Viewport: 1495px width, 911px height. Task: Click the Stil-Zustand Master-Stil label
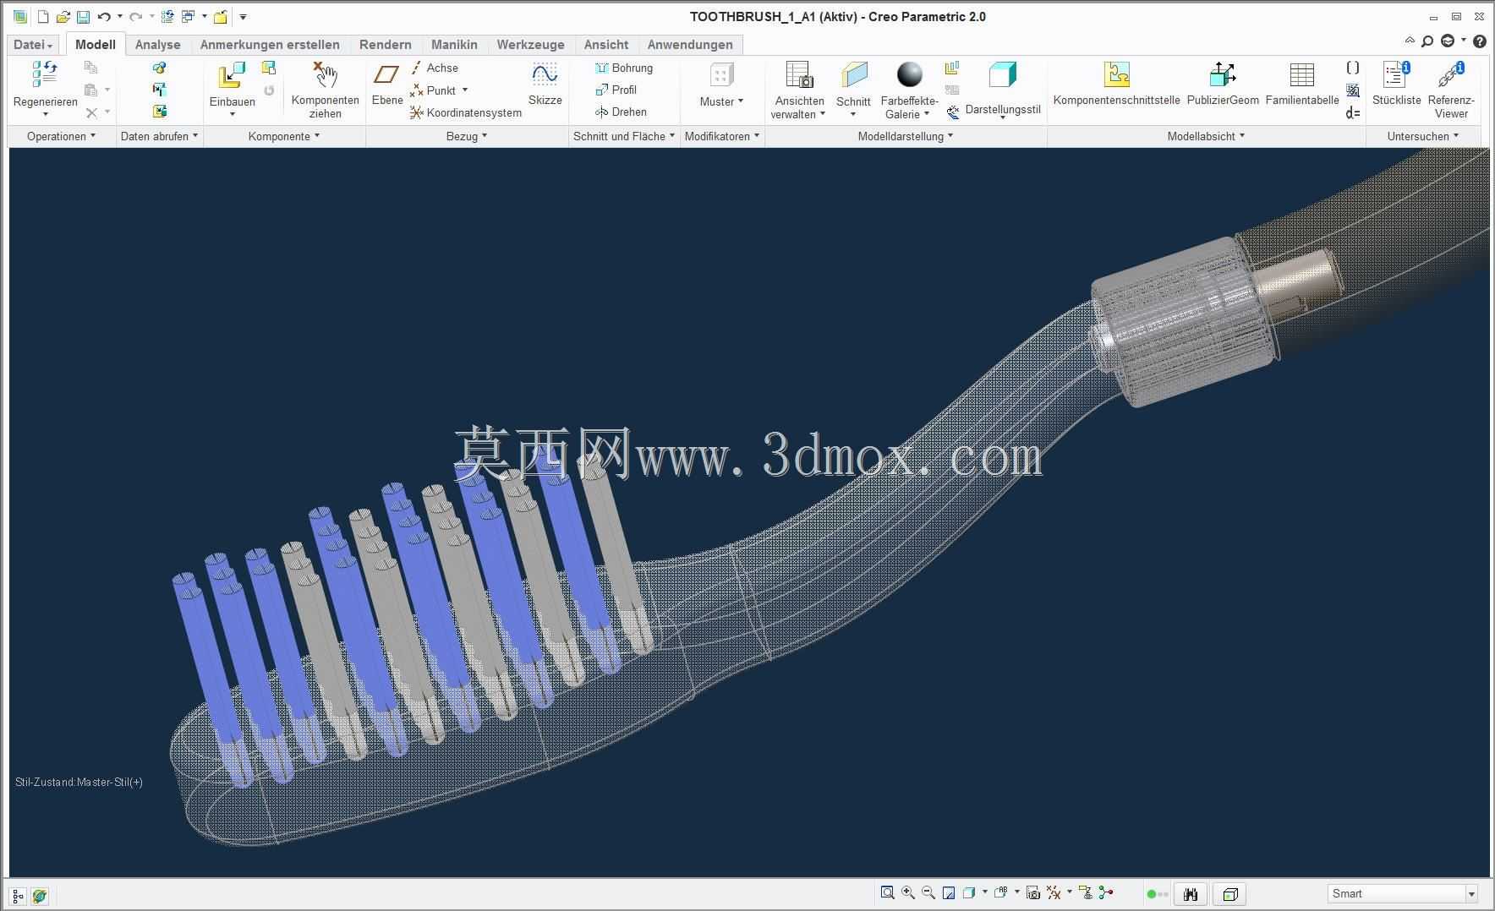[79, 783]
